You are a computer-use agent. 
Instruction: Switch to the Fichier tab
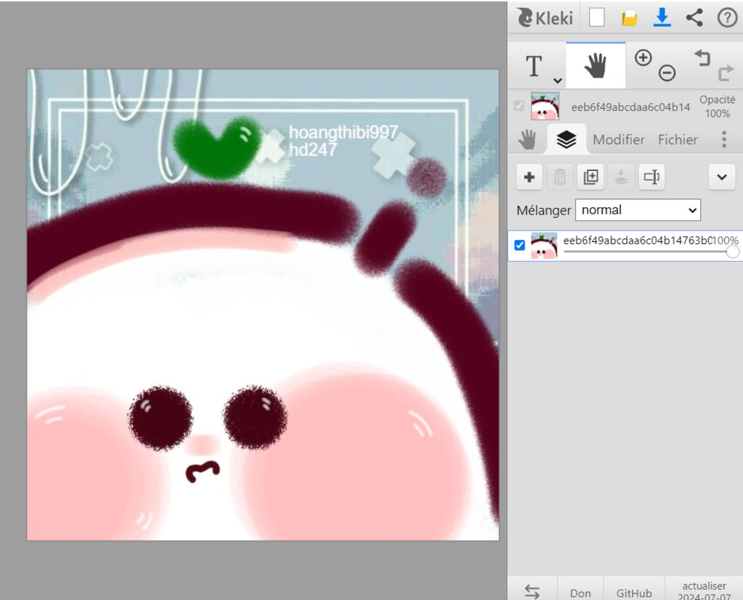[x=678, y=140]
